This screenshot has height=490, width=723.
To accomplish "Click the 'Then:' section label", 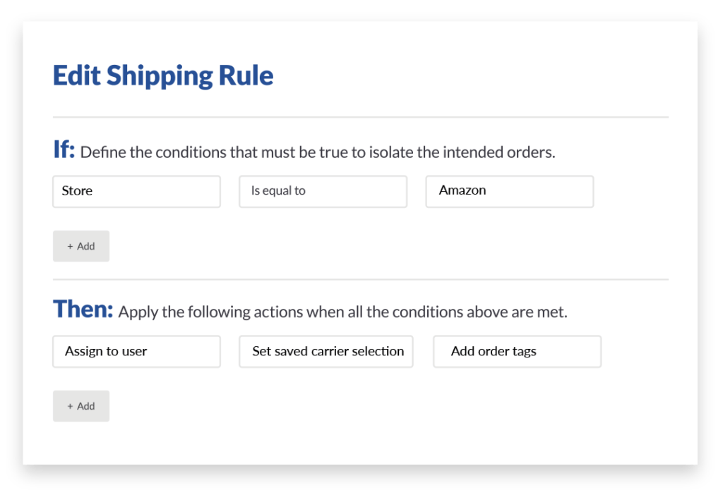I will click(82, 309).
